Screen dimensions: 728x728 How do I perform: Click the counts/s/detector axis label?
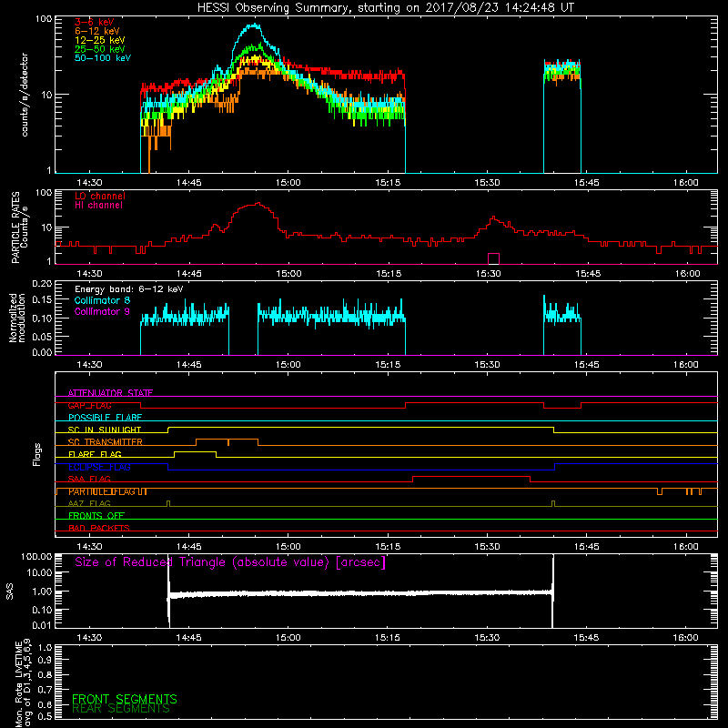25,95
